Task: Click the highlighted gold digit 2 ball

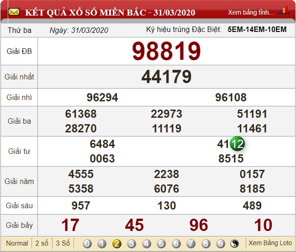Action: click(117, 243)
